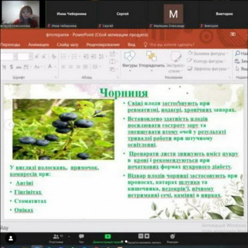
Task: Click Виктория participant tile
Action: click(224, 14)
